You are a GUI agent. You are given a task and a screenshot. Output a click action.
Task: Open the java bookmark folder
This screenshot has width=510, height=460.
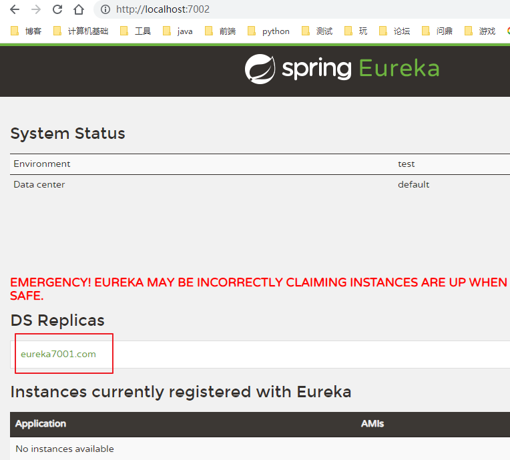(178, 31)
